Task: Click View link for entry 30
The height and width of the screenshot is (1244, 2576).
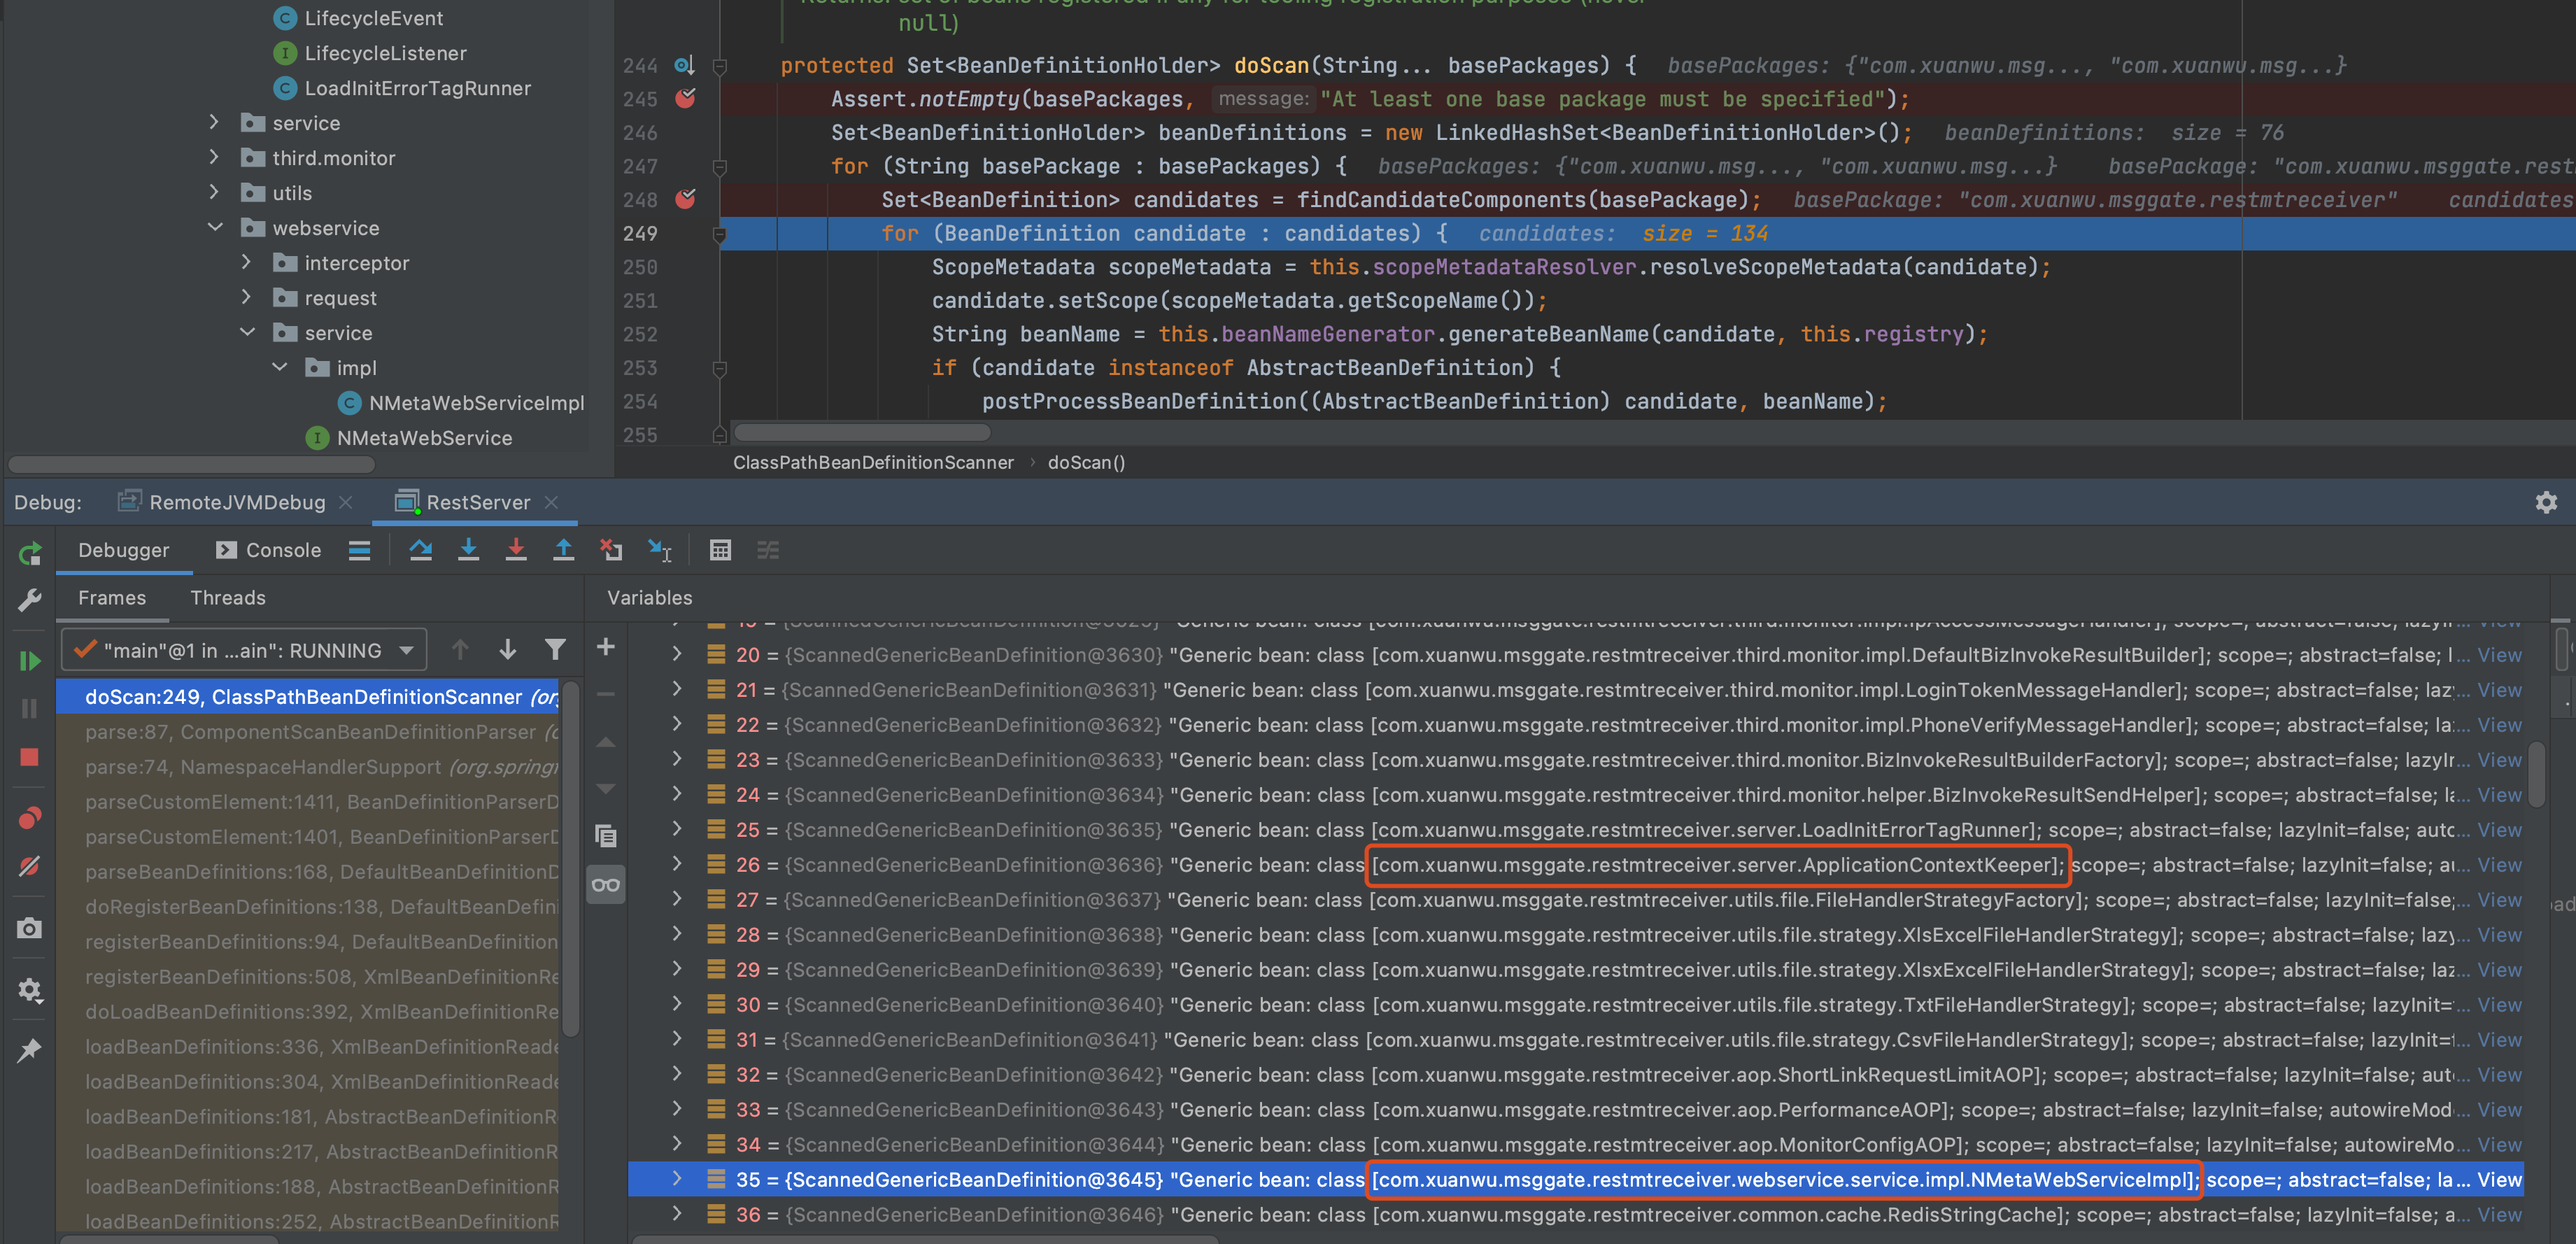Action: tap(2499, 1004)
